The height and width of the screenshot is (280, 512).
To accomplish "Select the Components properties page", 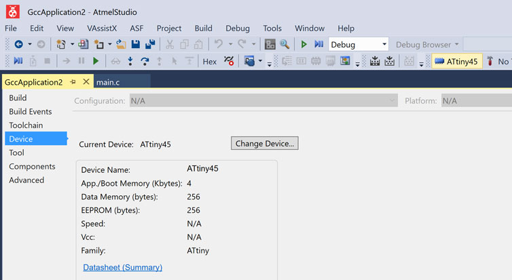I will coord(32,166).
